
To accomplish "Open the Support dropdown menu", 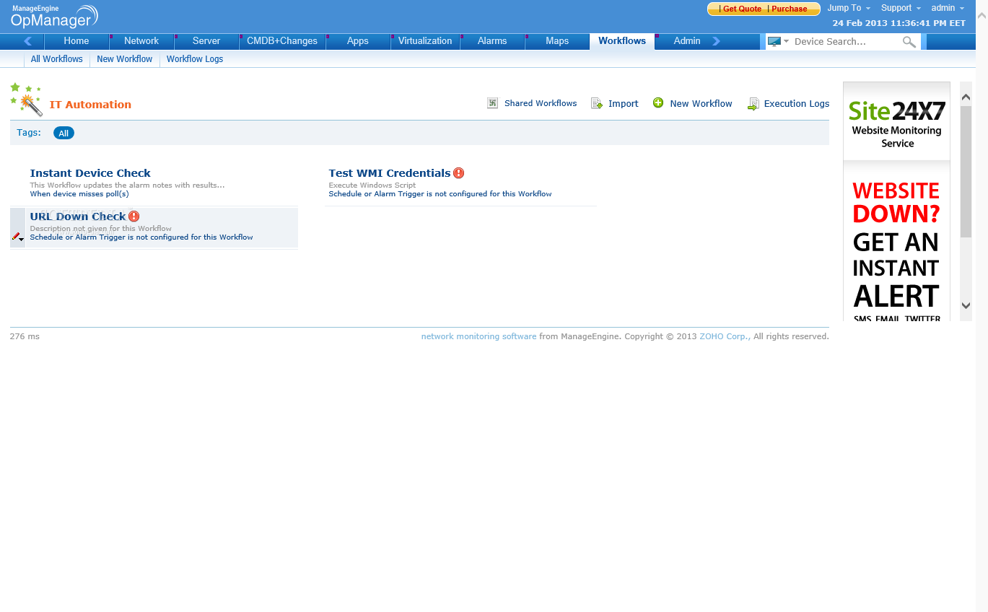I will (901, 8).
